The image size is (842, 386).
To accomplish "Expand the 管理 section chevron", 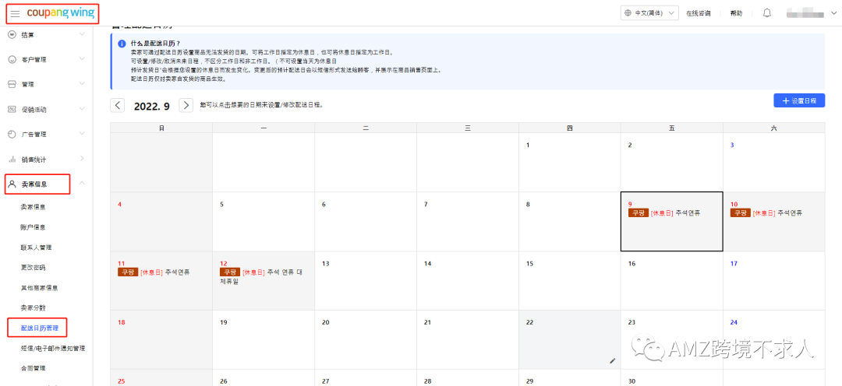I will (82, 83).
